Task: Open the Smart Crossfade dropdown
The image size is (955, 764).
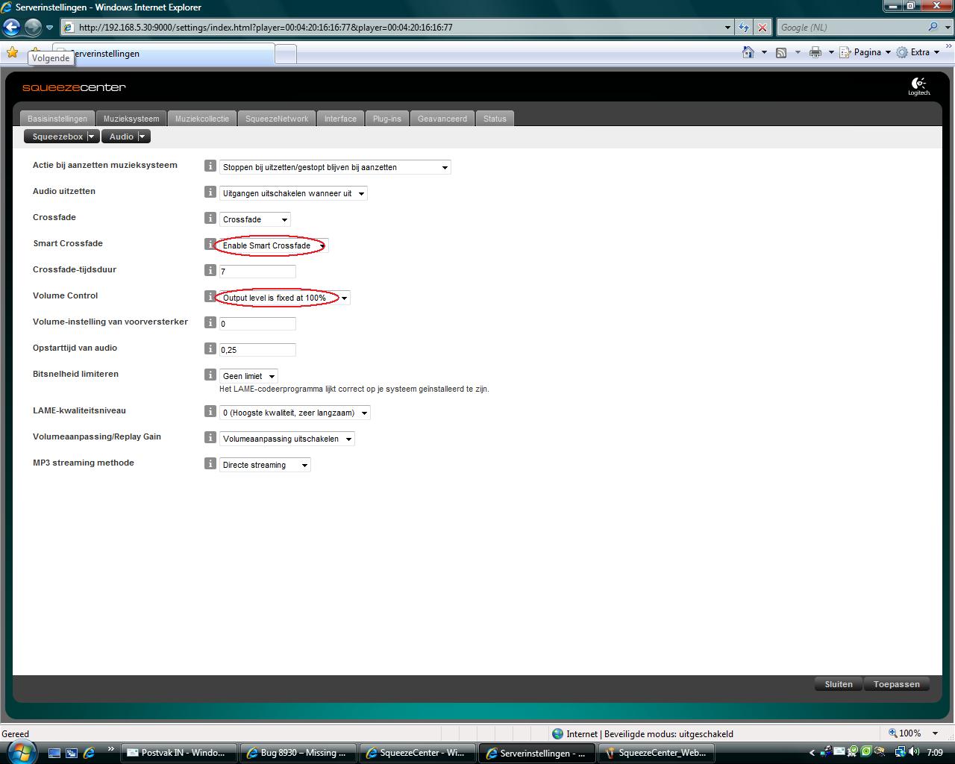Action: [273, 245]
